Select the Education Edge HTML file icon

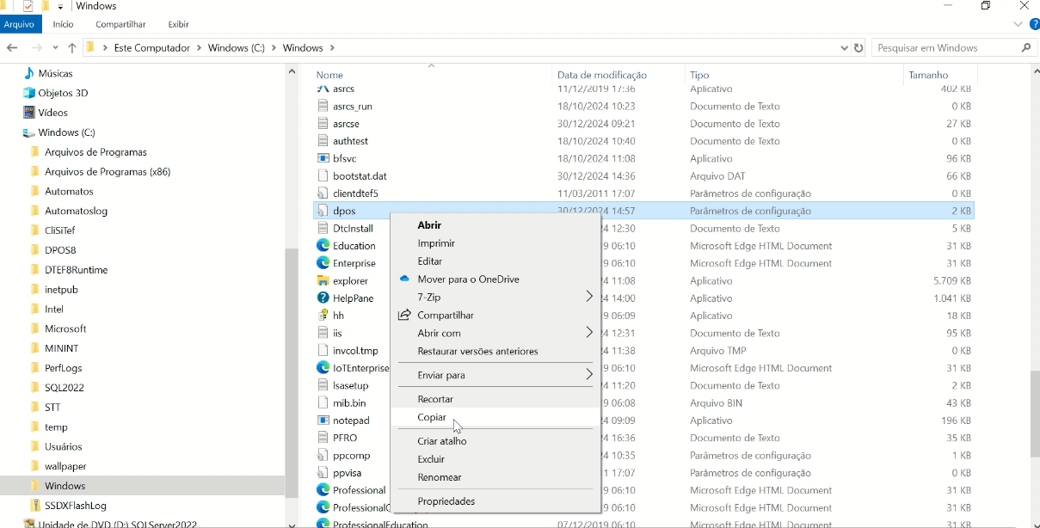(x=323, y=246)
